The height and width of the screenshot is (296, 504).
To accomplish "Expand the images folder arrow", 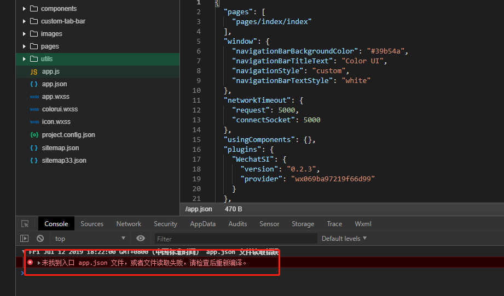I will (x=24, y=34).
